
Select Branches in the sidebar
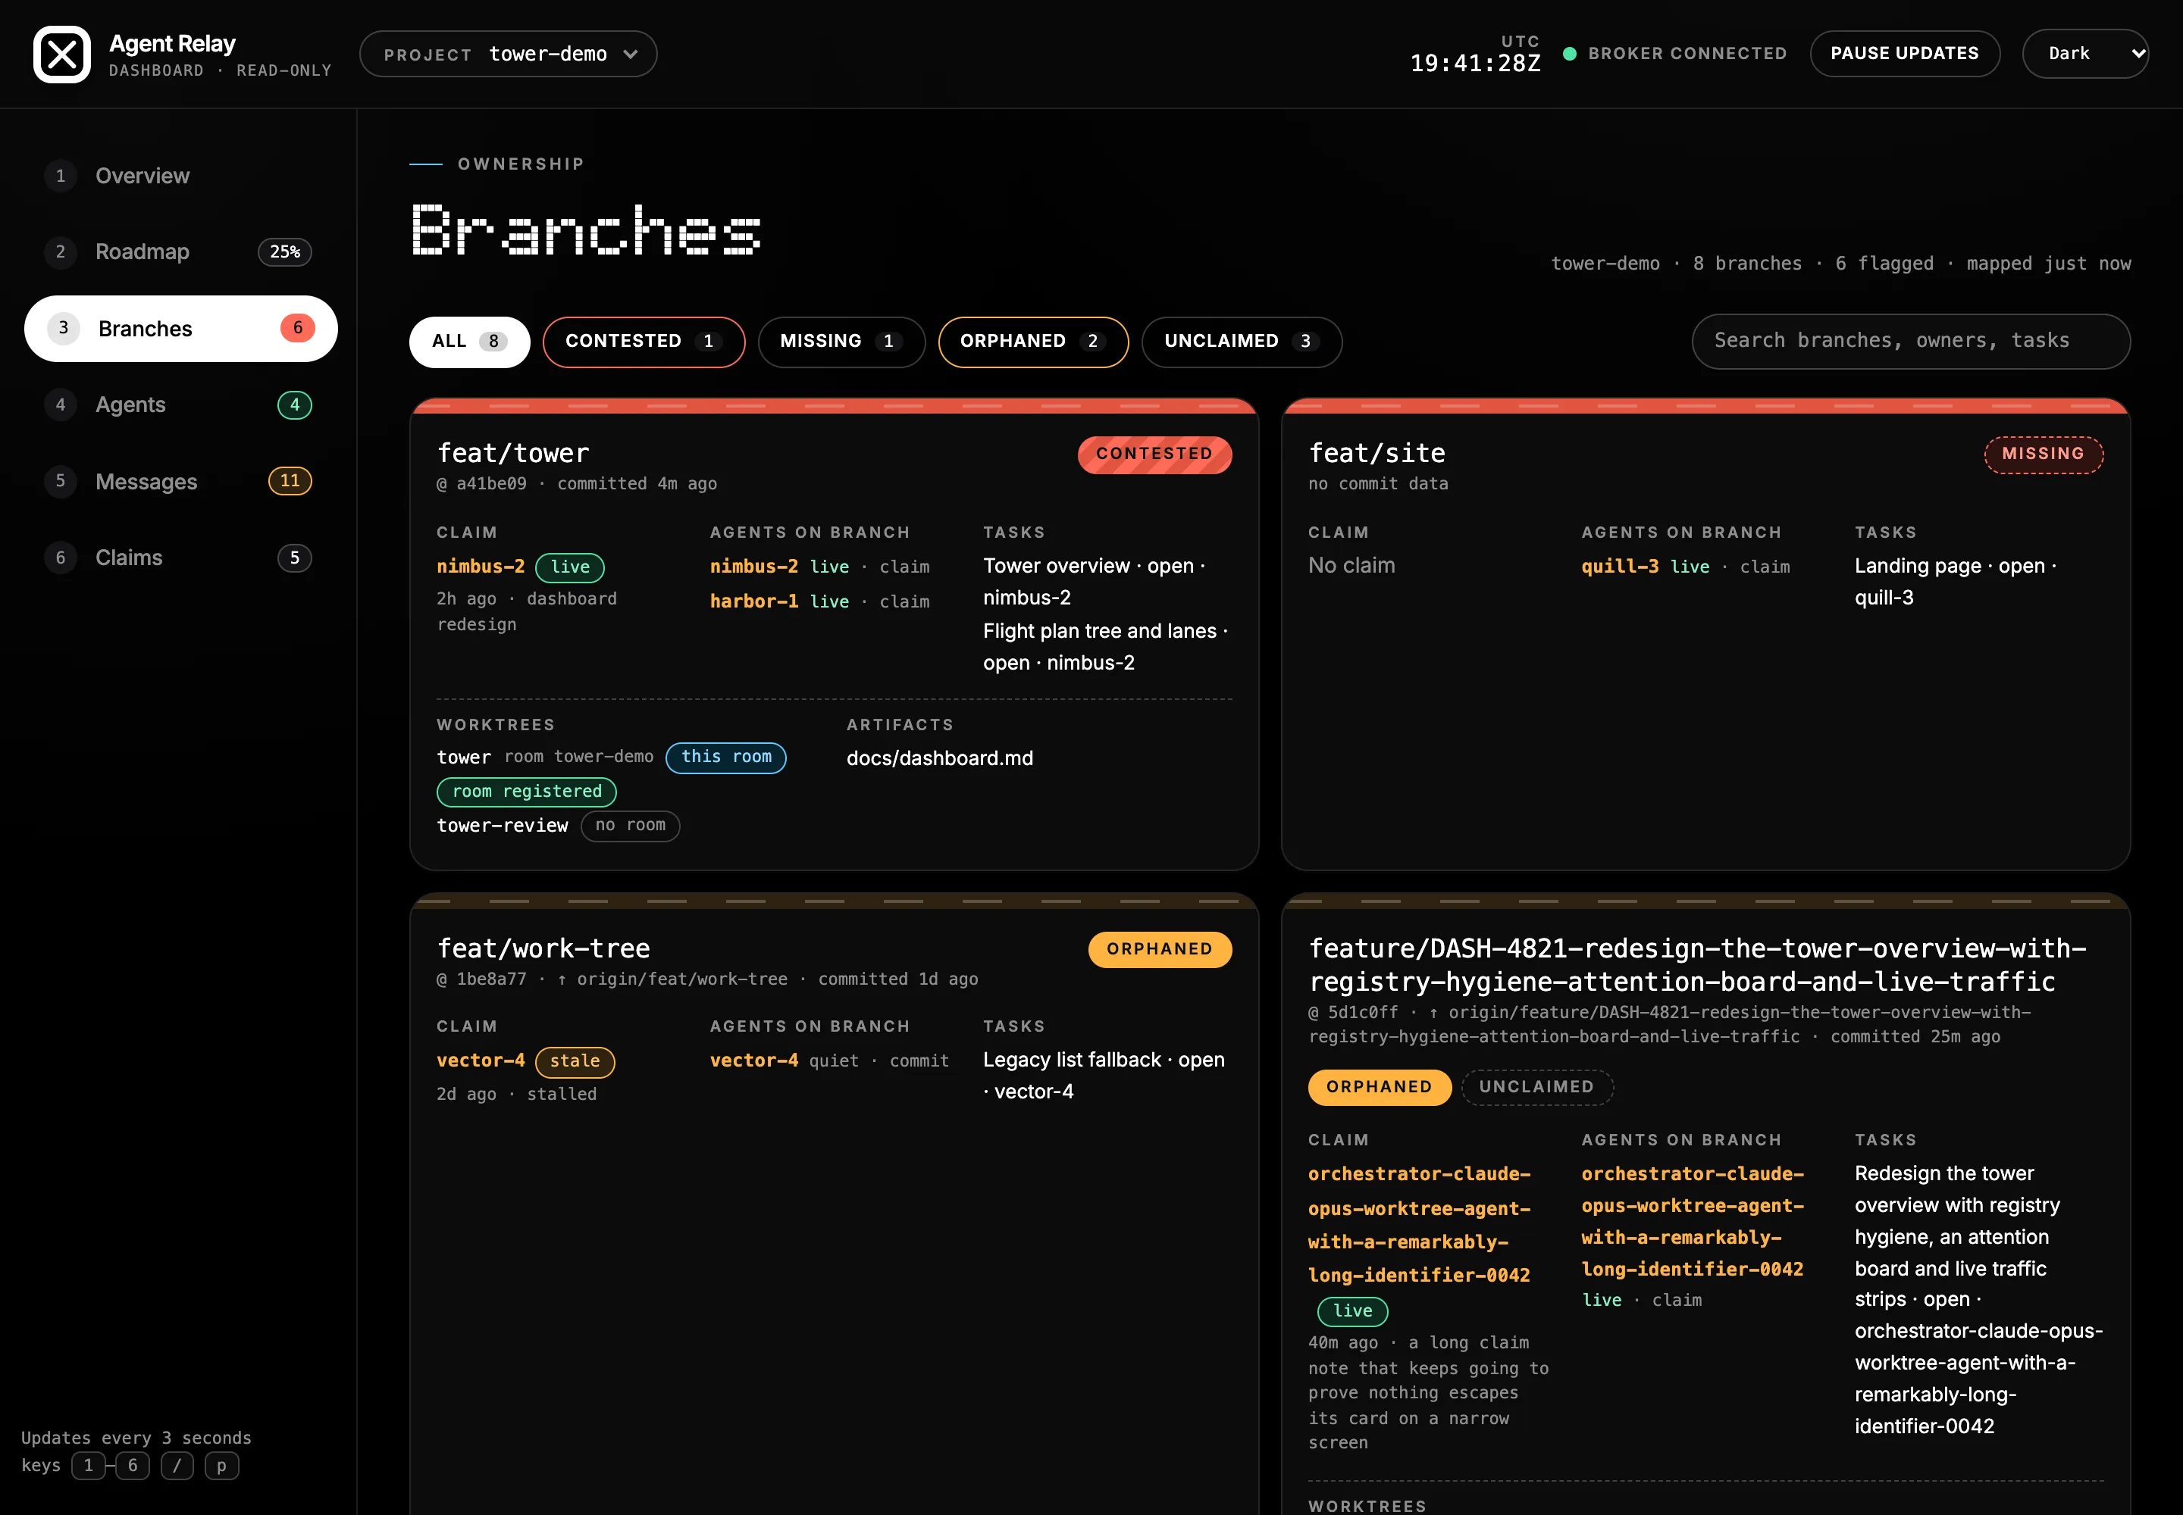pos(180,329)
